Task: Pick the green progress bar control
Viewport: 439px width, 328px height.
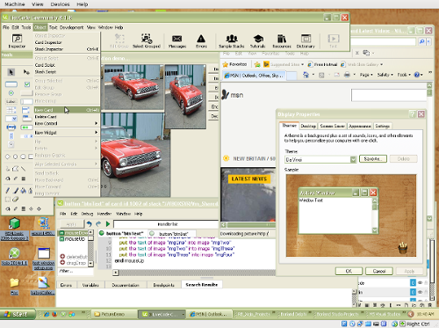Action: coord(26,128)
